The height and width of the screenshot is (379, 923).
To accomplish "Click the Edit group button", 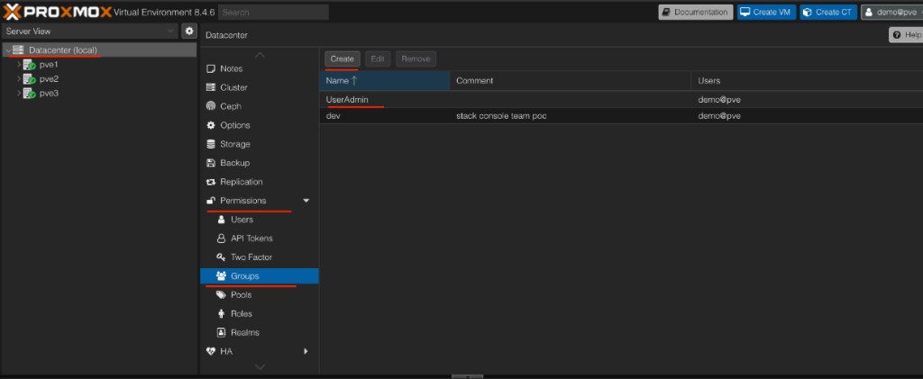I will click(378, 59).
